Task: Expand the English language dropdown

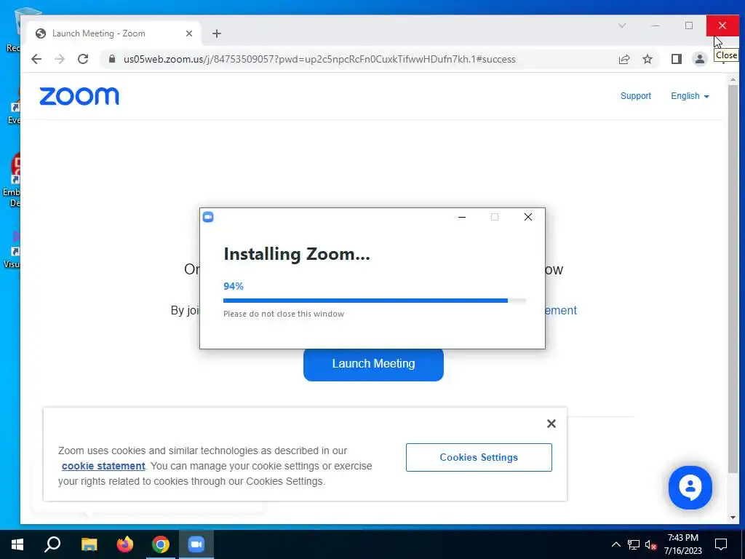Action: 690,96
